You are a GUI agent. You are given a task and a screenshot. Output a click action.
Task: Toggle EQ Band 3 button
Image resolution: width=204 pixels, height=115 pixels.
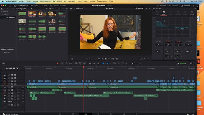coord(178,42)
